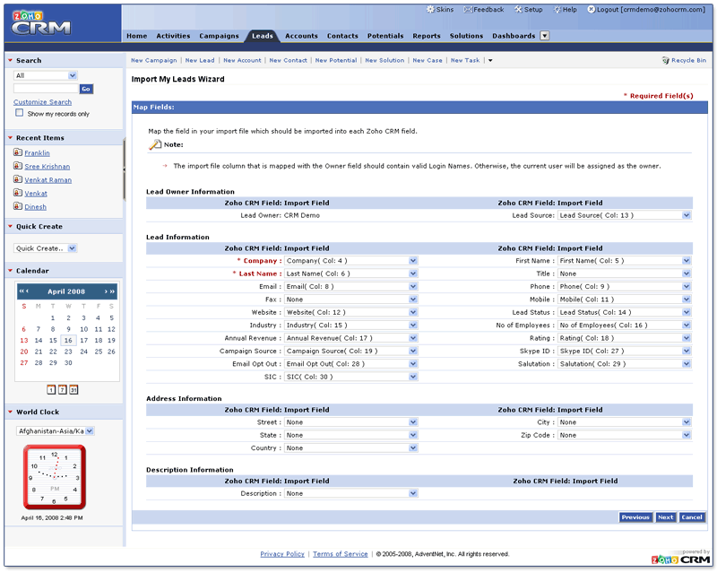Open the Lead Source import field dropdown
The width and height of the screenshot is (717, 573).
624,215
